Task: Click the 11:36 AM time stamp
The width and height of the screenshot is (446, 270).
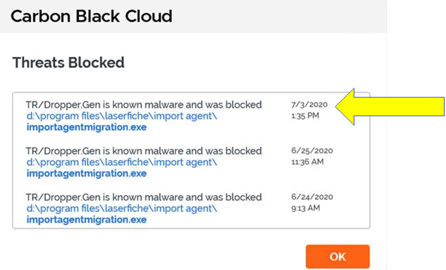Action: point(307,162)
